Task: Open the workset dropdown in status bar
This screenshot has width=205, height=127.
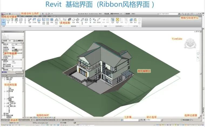Action: pyautogui.click(x=139, y=120)
